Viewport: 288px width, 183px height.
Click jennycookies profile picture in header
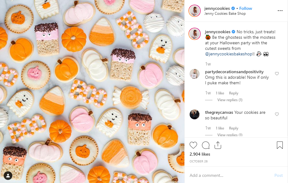[x=195, y=11]
